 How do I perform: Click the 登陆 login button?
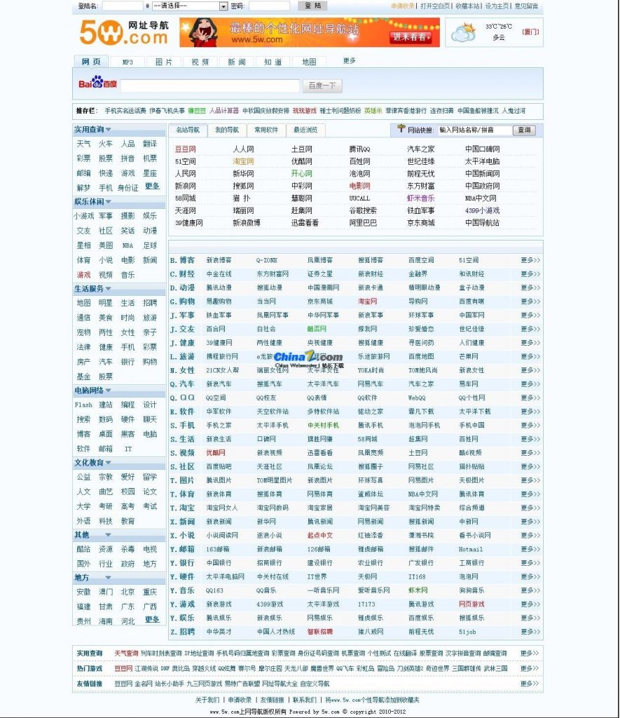click(x=312, y=6)
